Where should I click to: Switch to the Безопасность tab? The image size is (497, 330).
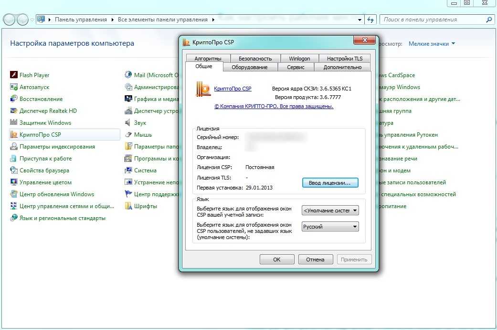[x=255, y=59]
